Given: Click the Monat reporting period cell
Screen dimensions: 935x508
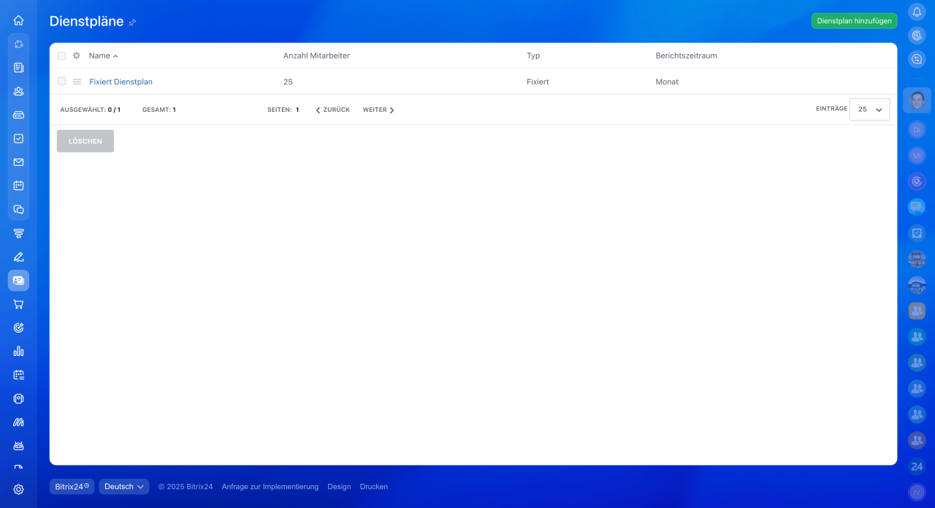Looking at the screenshot, I should [667, 82].
